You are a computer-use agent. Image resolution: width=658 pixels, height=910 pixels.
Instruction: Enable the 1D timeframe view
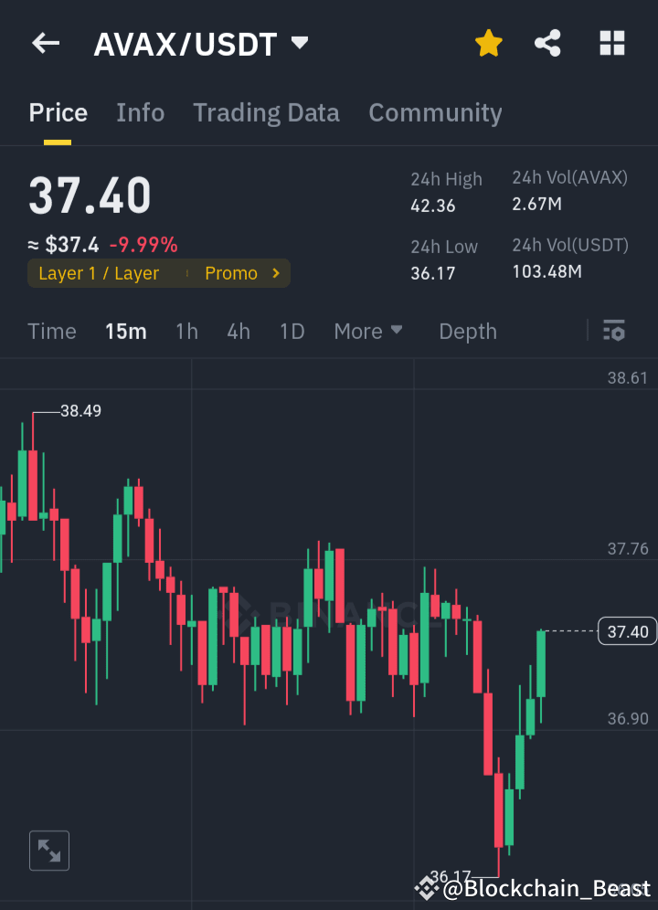click(292, 331)
